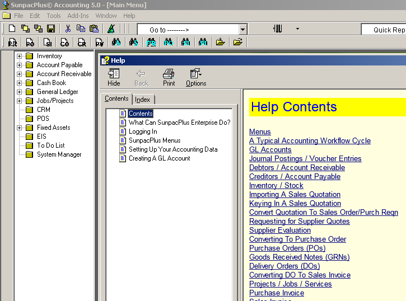
Task: Open A Typical Accounting Workflow Cycle link
Action: click(310, 140)
